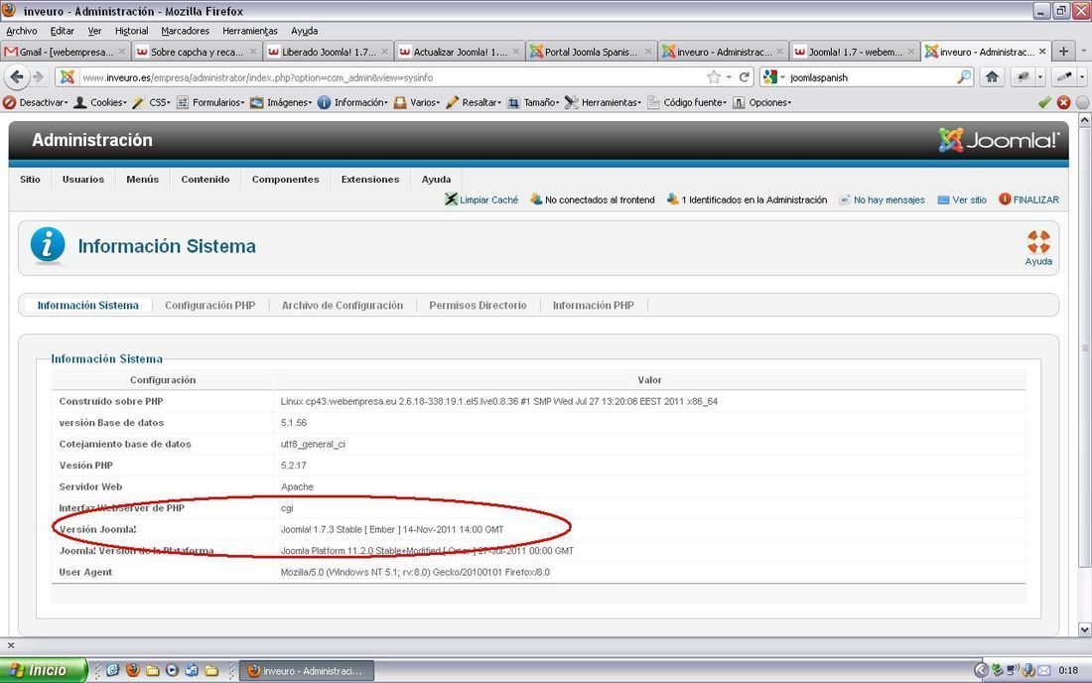Click the search magnifier icon

click(x=964, y=77)
